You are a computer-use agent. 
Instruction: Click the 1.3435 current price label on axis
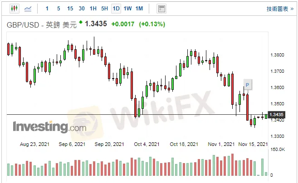pyautogui.click(x=276, y=115)
